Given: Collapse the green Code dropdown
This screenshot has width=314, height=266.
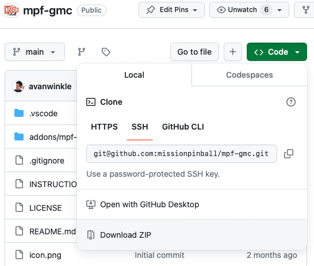Looking at the screenshot, I should (277, 52).
